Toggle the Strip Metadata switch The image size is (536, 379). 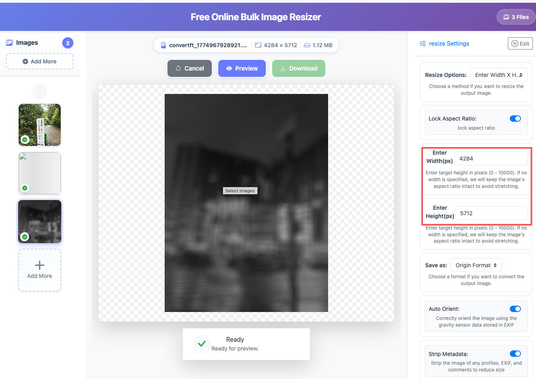pos(515,354)
